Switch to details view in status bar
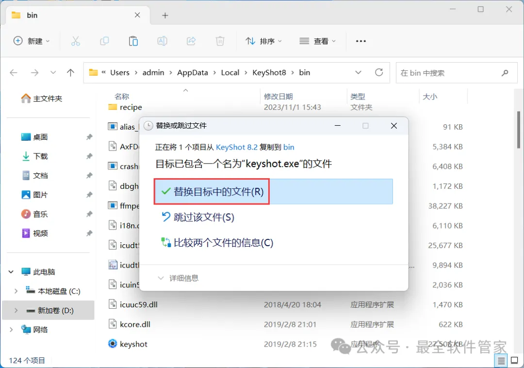The height and width of the screenshot is (368, 524). [x=501, y=361]
